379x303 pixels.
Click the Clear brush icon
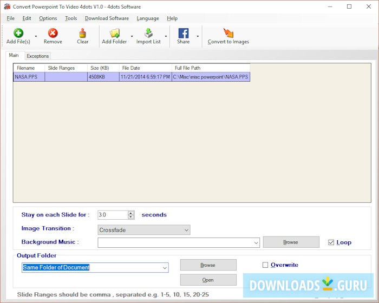[83, 33]
